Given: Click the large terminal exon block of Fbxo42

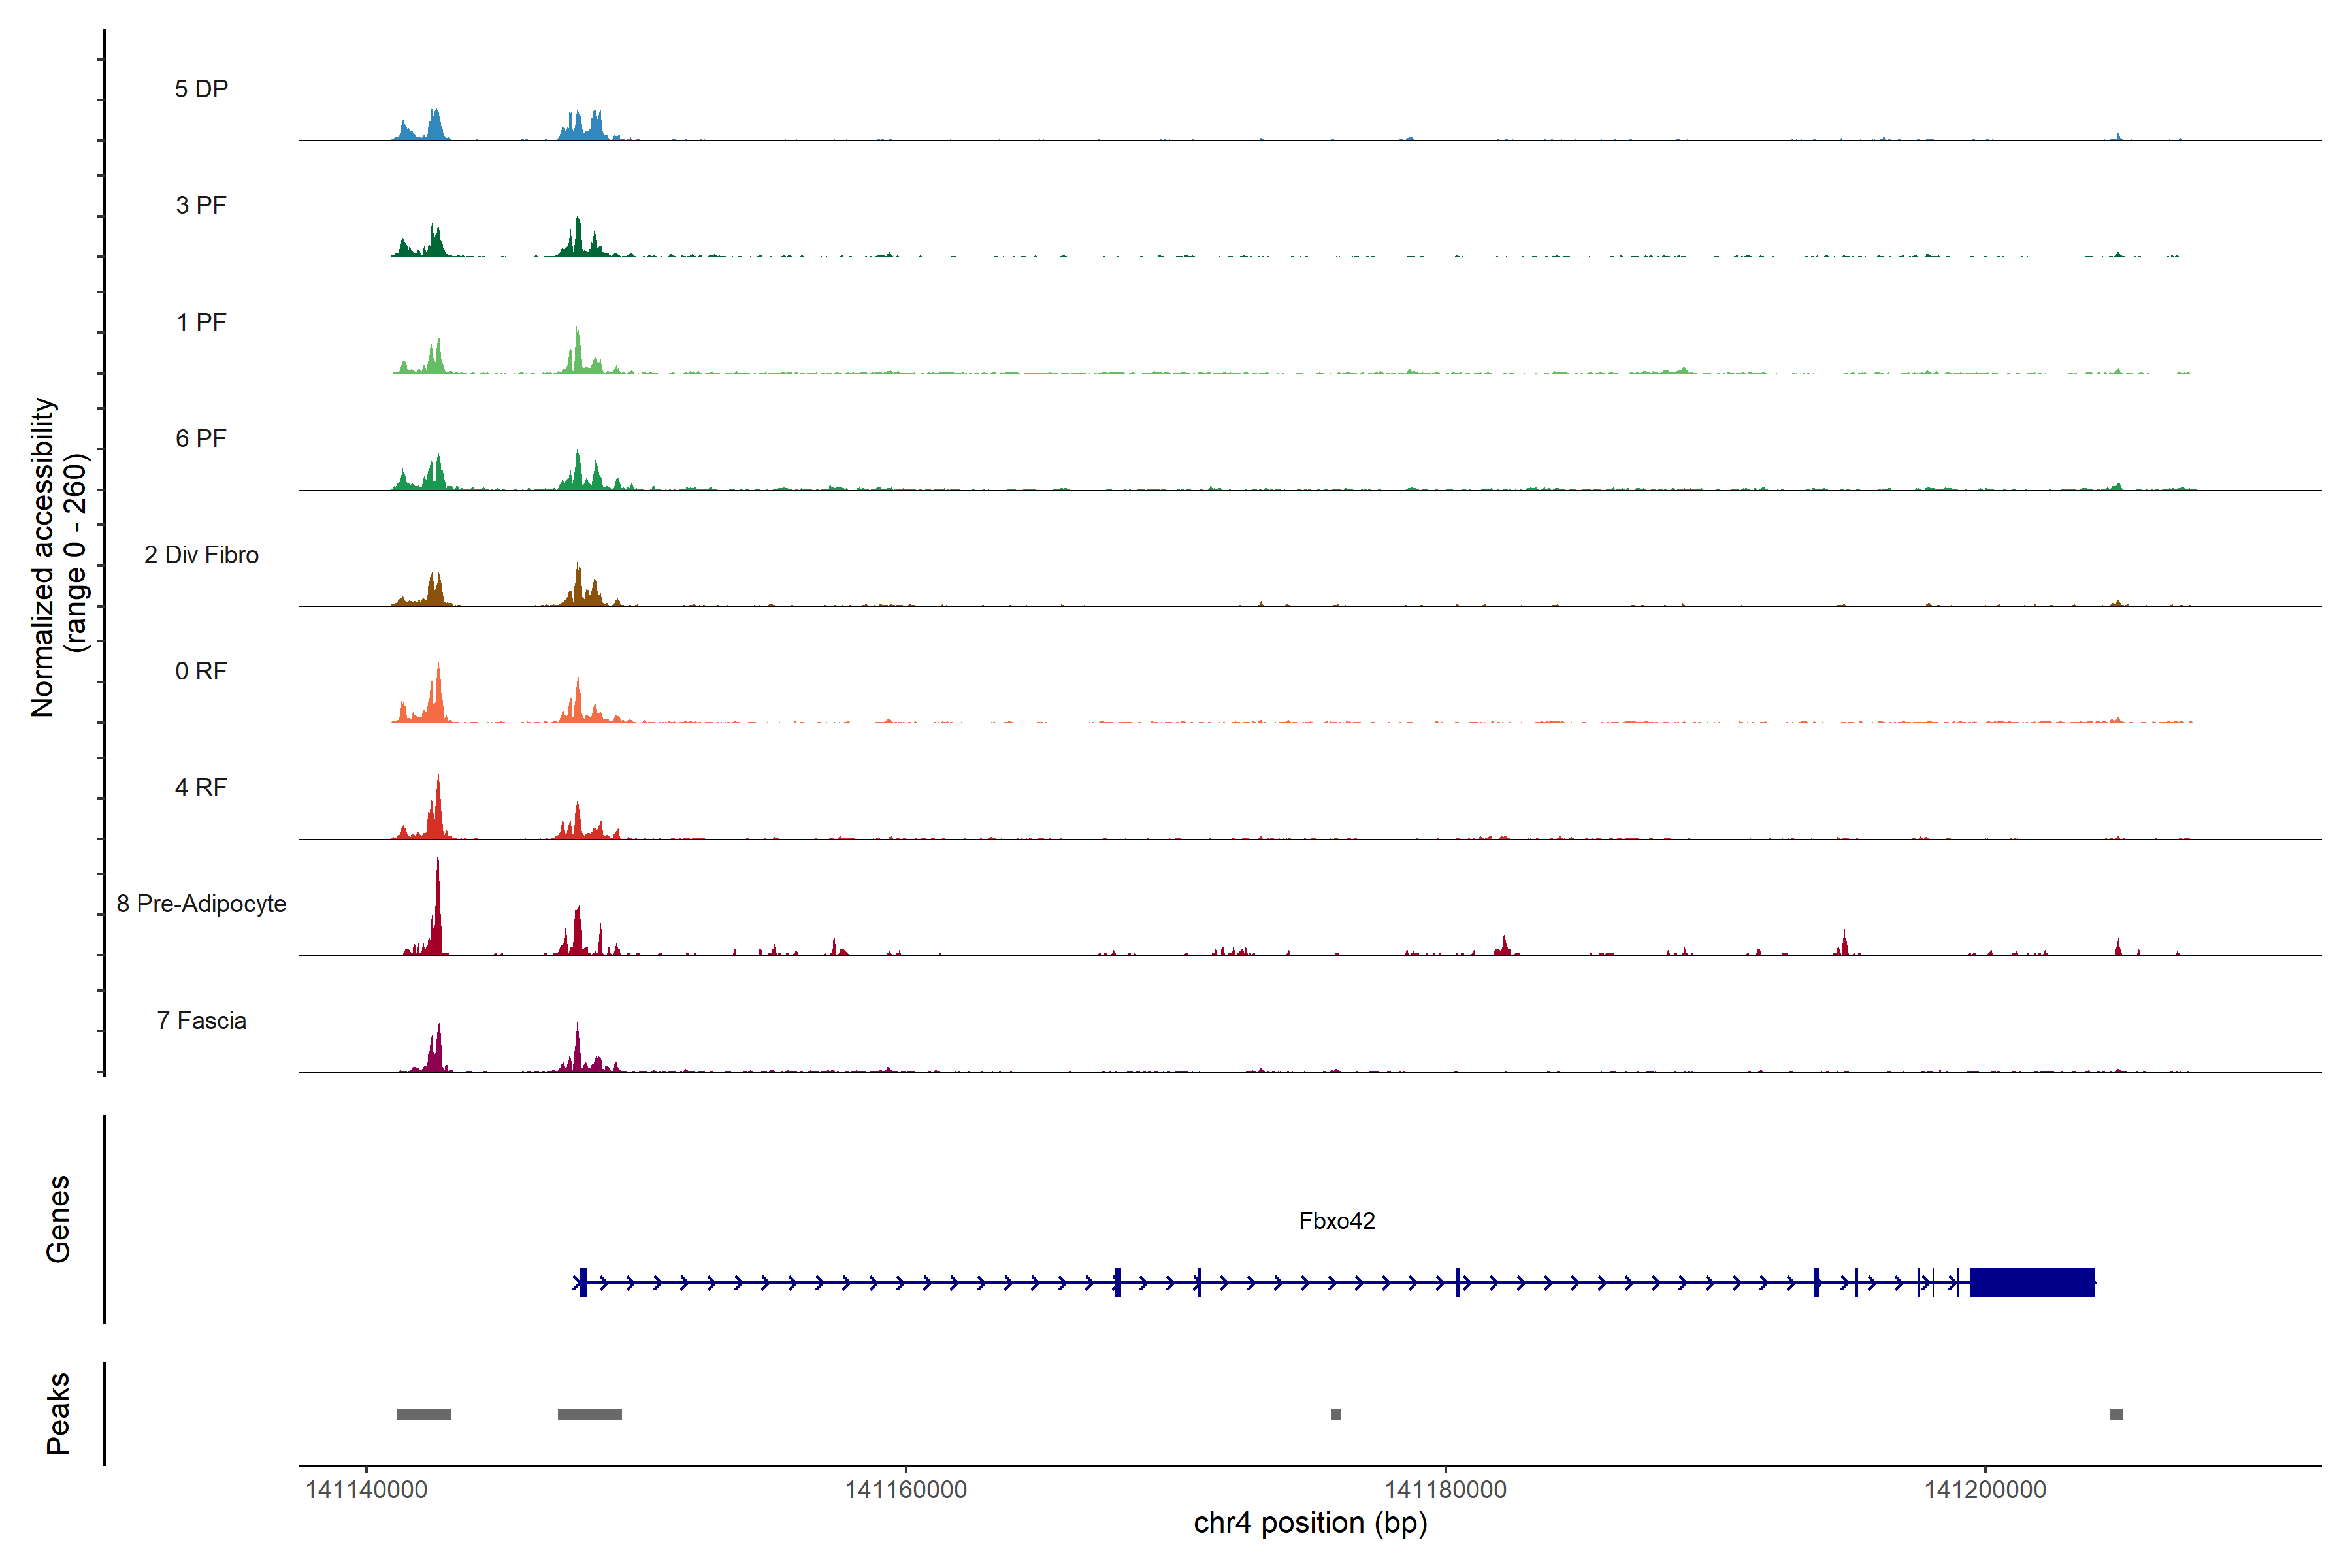Looking at the screenshot, I should pyautogui.click(x=2032, y=1282).
